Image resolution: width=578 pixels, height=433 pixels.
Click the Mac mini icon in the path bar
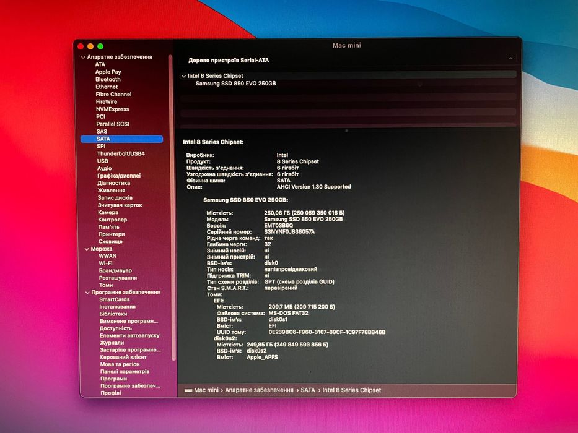(188, 390)
